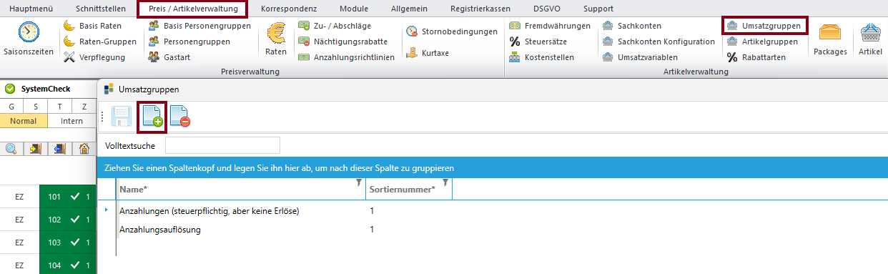Click Z column toggle

(x=84, y=107)
